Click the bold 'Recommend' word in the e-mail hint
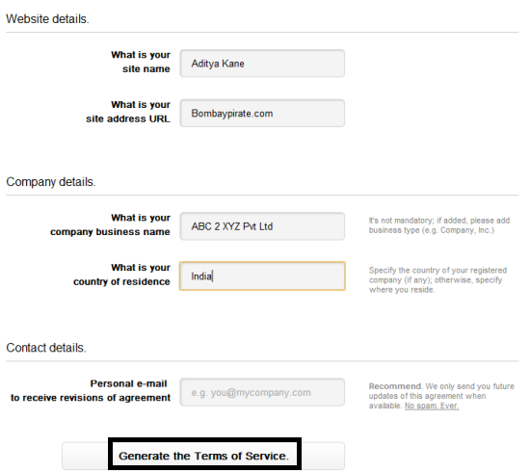Screen dimensions: 530x473 pyautogui.click(x=395, y=386)
